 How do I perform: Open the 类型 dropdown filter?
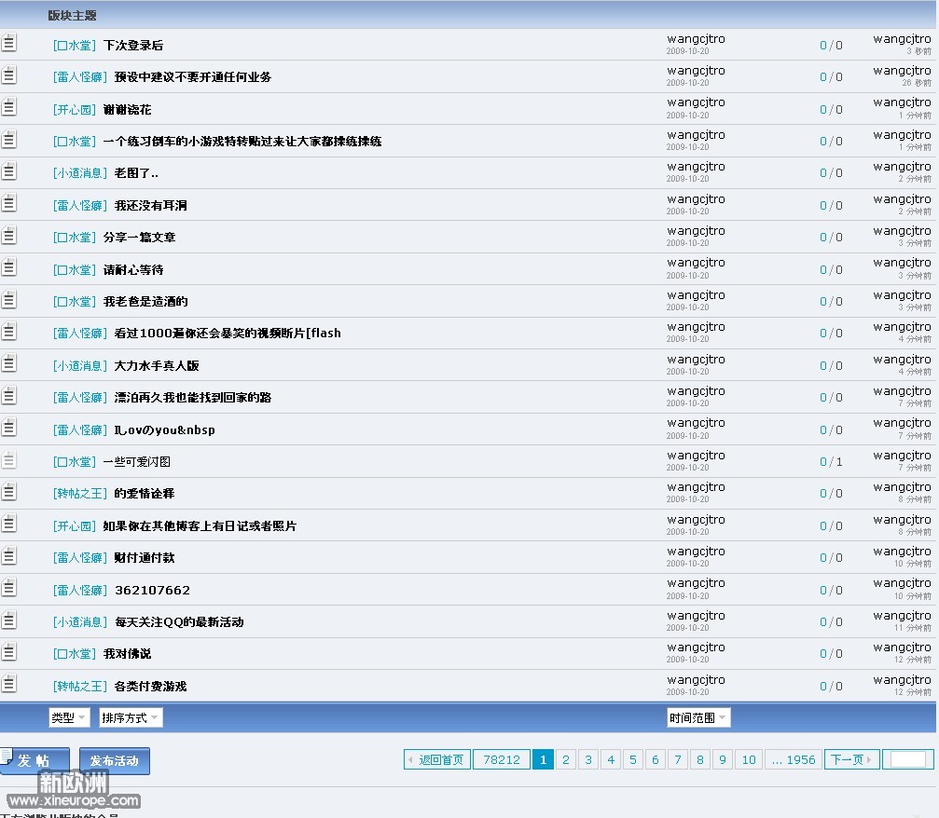point(69,718)
